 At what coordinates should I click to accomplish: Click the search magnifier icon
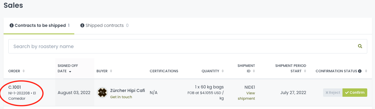(360, 46)
